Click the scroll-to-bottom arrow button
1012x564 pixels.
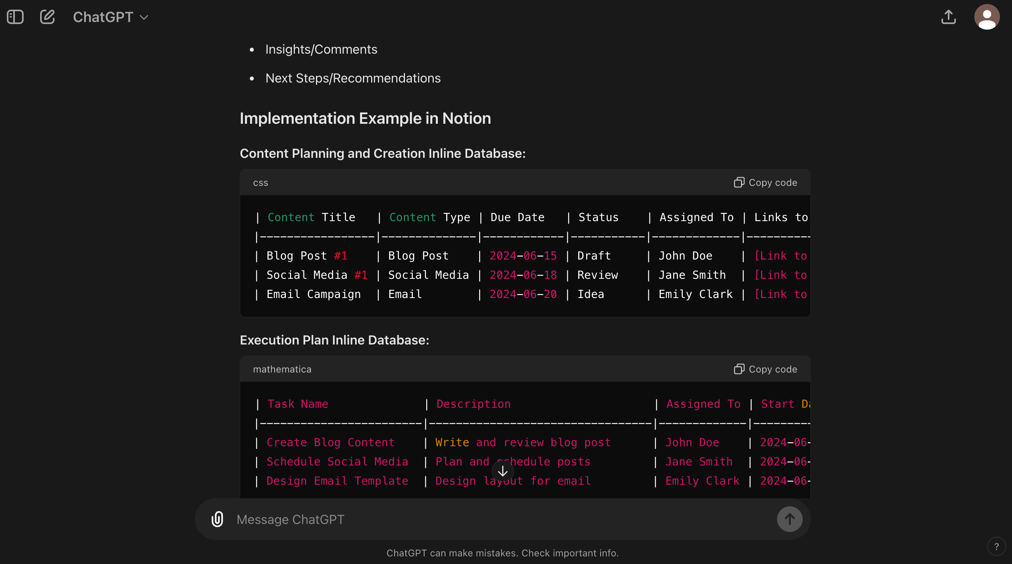tap(502, 471)
